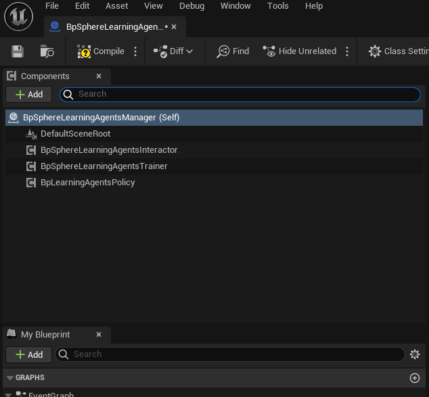Close the BpSphereLearningAgen... document tab

[174, 27]
